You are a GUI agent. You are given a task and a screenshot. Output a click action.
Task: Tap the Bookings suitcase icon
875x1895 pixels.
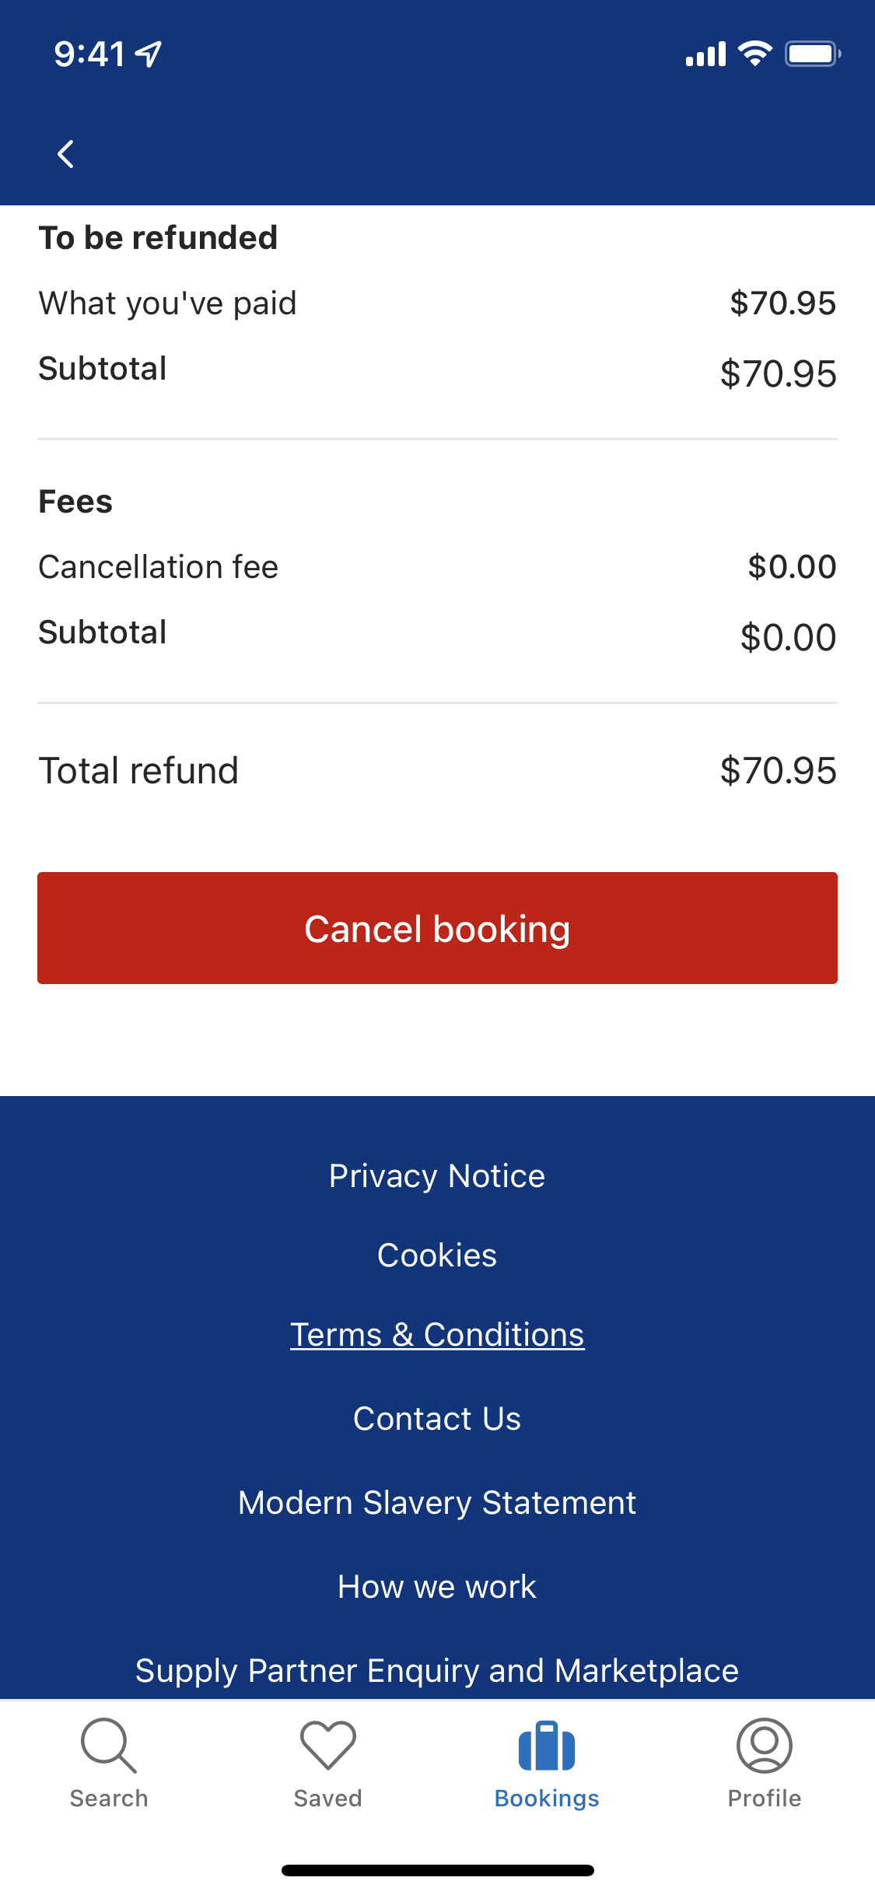pos(546,1746)
